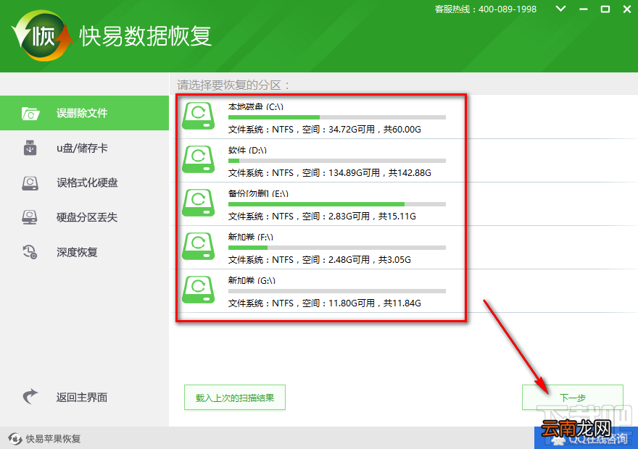Select the u盘/储存卡 USB icon
The height and width of the screenshot is (449, 638).
pyautogui.click(x=30, y=148)
